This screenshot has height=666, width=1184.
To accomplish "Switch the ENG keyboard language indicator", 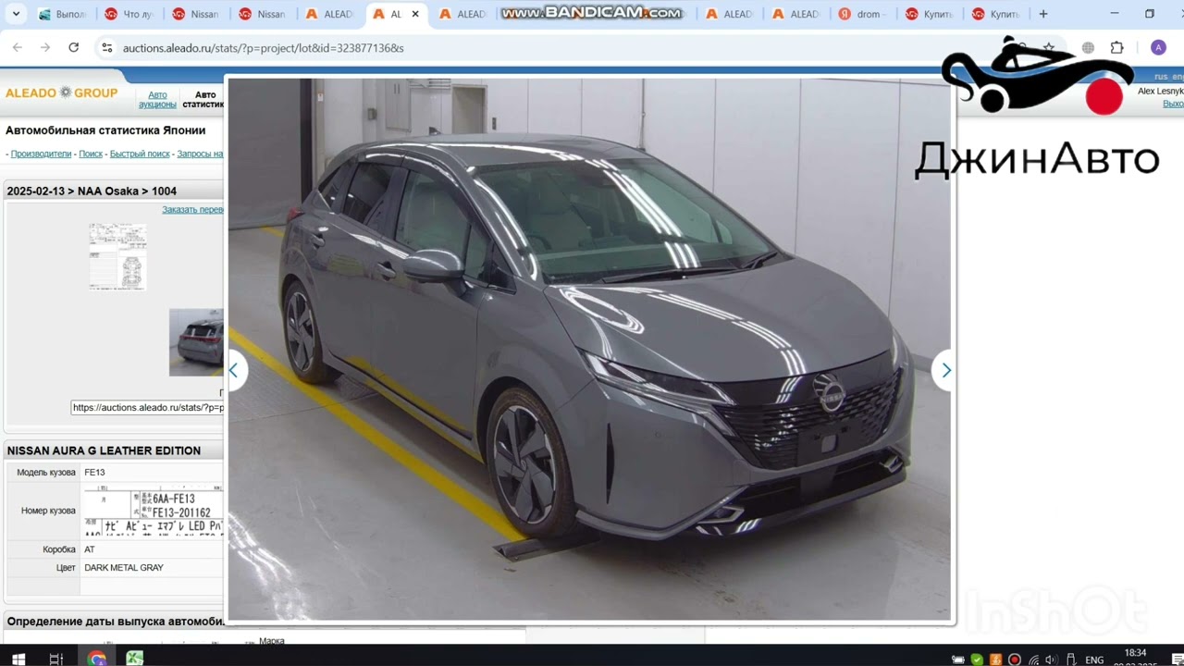I will pyautogui.click(x=1094, y=660).
